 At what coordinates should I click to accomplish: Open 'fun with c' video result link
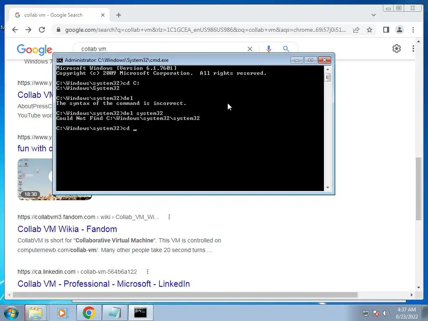pyautogui.click(x=35, y=148)
